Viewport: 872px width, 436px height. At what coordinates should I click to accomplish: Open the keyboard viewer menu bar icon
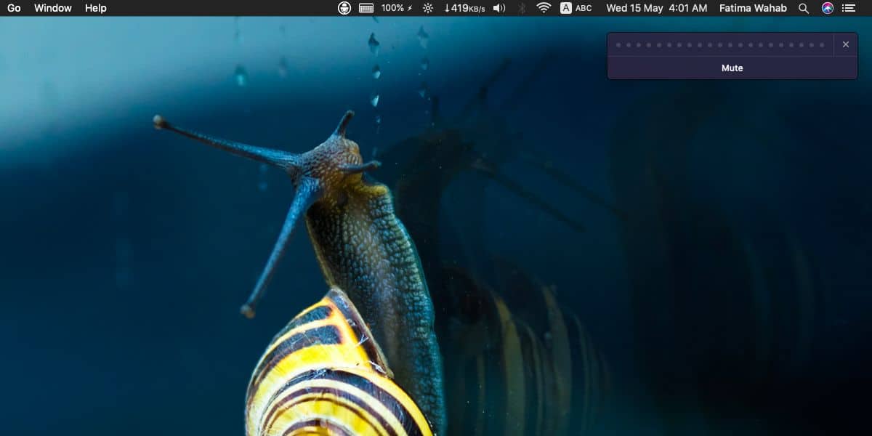click(x=366, y=8)
